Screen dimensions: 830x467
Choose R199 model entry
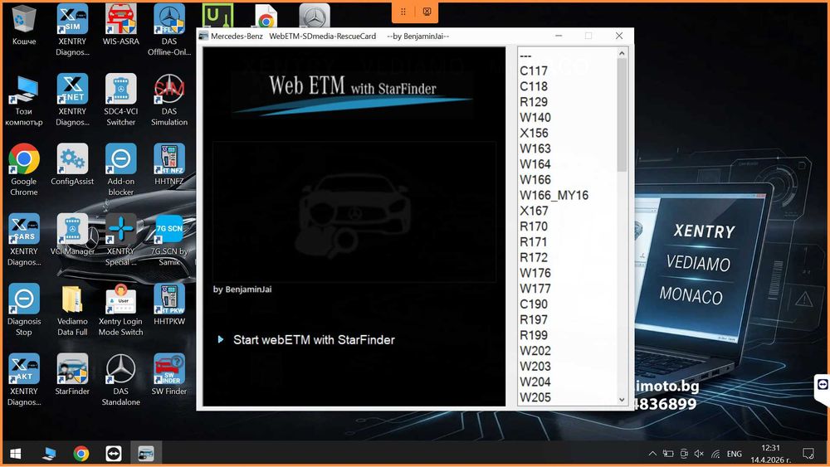[534, 335]
